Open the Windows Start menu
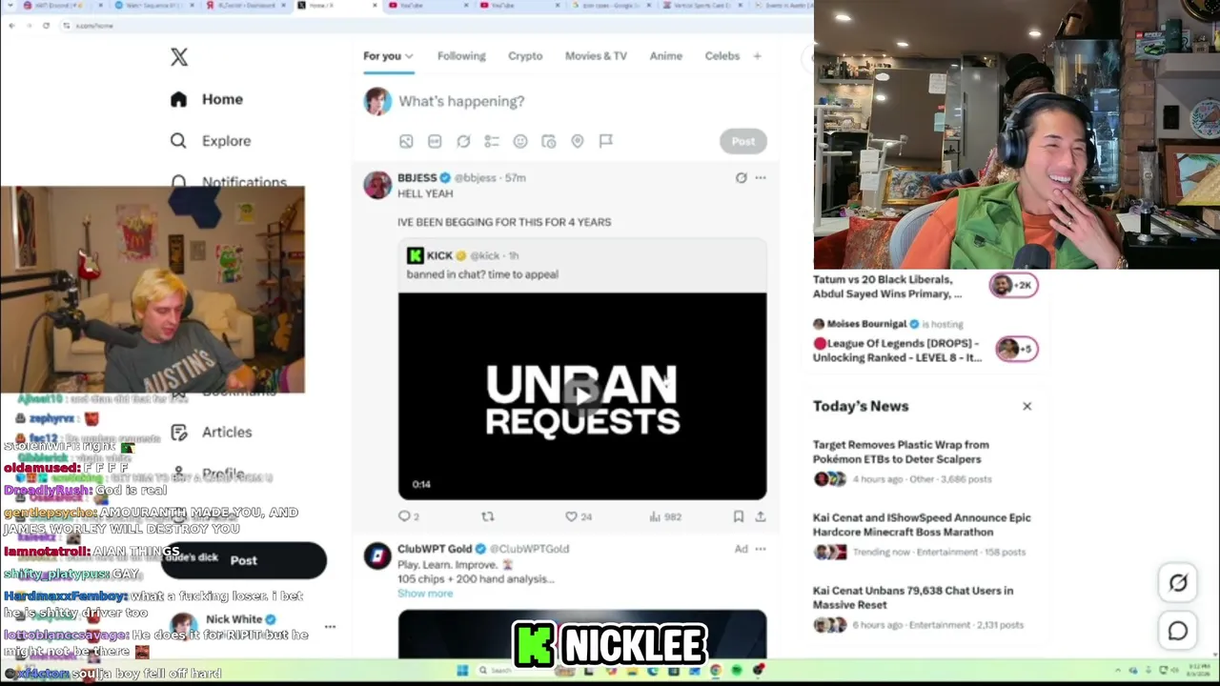This screenshot has height=686, width=1220. pos(462,671)
